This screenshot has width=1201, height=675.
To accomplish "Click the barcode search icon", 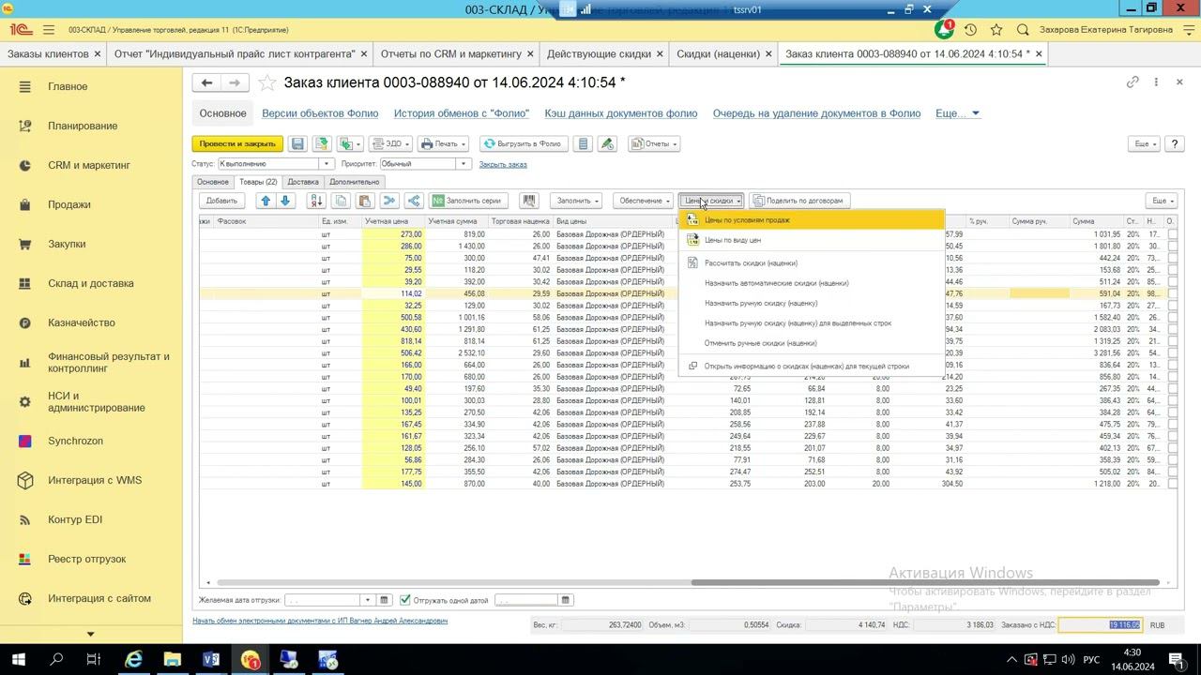I will (529, 201).
